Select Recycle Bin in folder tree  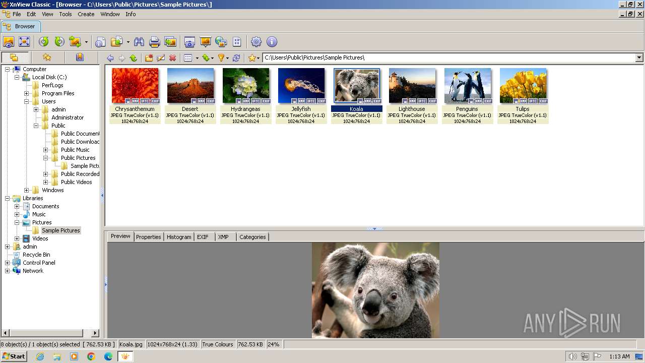(36, 255)
